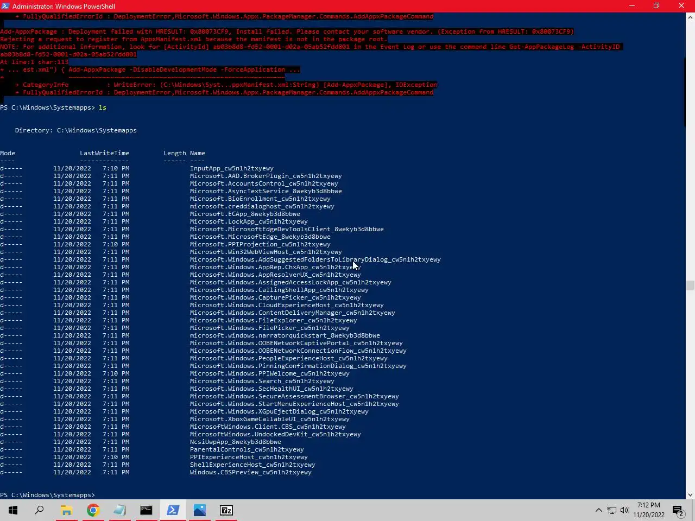Click Microsoft.Windows.AssignedAccessLockApp entry
695x521 pixels.
(x=290, y=282)
